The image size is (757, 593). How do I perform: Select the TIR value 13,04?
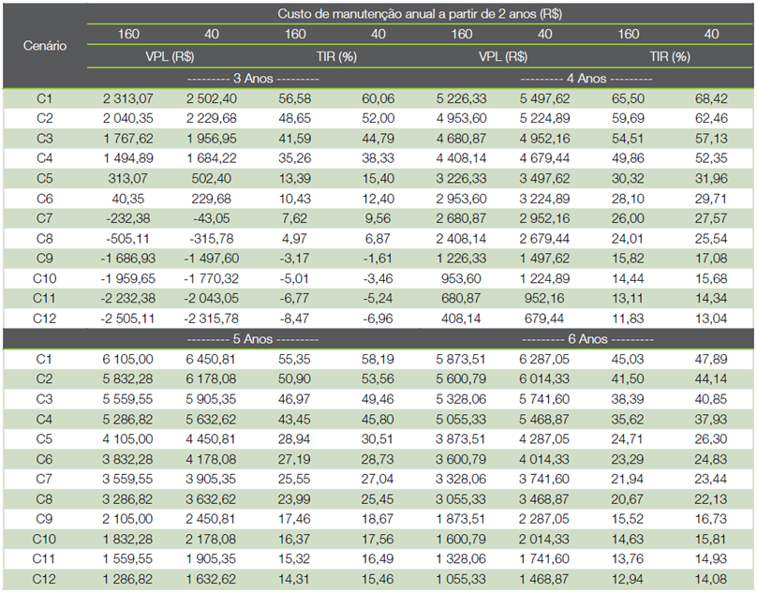711,319
